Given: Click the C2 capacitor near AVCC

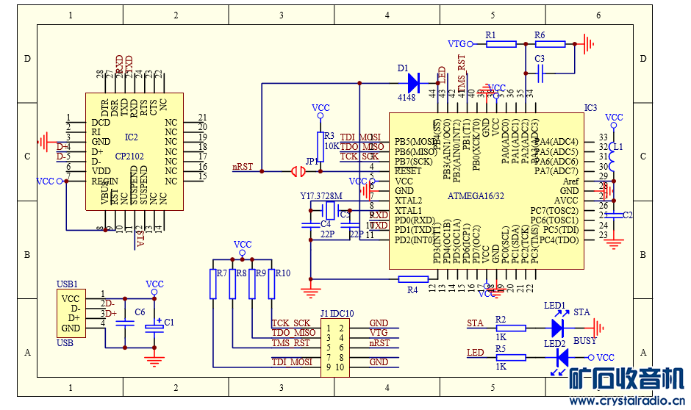Looking at the screenshot, I should [x=614, y=215].
